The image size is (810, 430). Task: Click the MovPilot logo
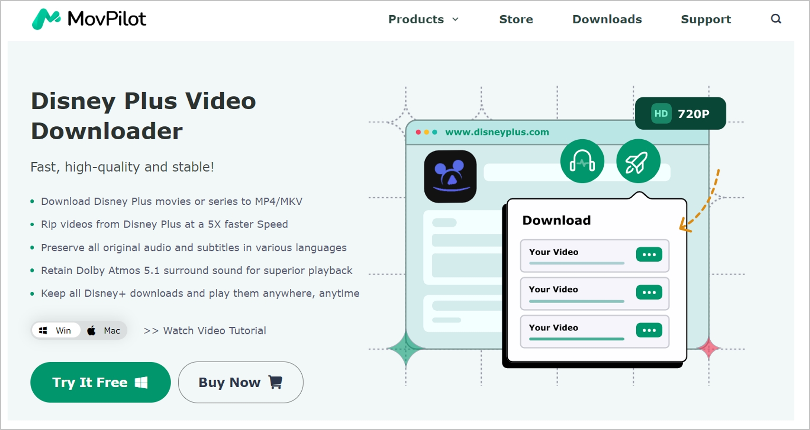coord(89,19)
